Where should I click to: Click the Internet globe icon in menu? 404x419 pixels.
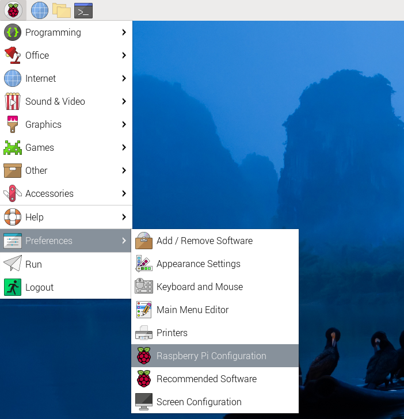point(13,78)
